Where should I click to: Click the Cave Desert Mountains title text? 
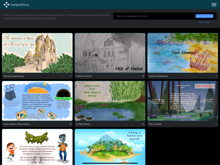coord(16,124)
